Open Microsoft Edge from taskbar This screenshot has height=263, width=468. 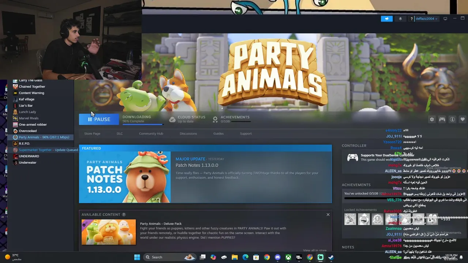click(245, 257)
